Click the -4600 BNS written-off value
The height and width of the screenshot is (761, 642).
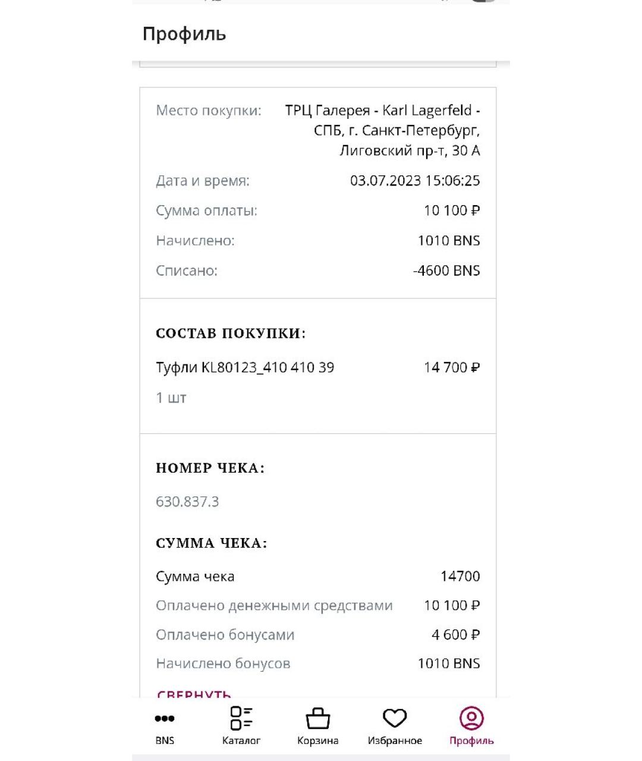pyautogui.click(x=446, y=271)
